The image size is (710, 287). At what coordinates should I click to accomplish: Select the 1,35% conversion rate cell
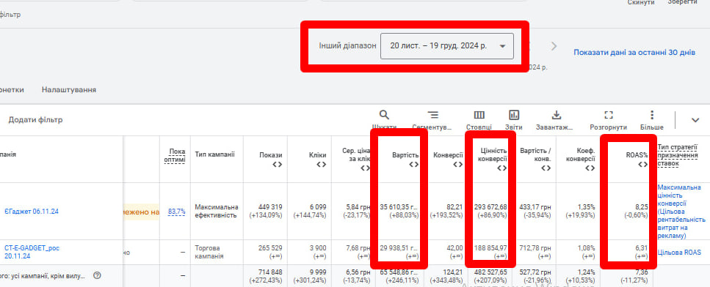pyautogui.click(x=587, y=207)
